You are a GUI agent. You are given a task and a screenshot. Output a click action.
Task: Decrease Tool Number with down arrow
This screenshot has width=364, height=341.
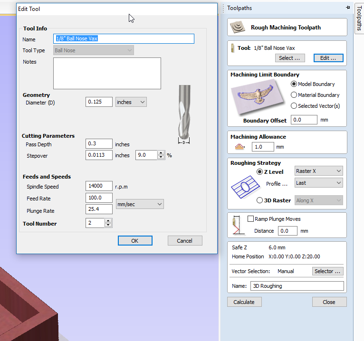click(108, 225)
